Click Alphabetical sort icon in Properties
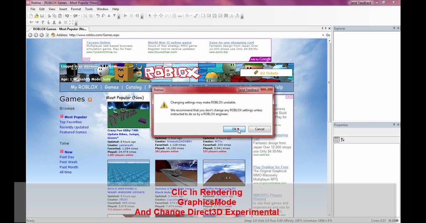This screenshot has height=223, width=426. (x=343, y=140)
